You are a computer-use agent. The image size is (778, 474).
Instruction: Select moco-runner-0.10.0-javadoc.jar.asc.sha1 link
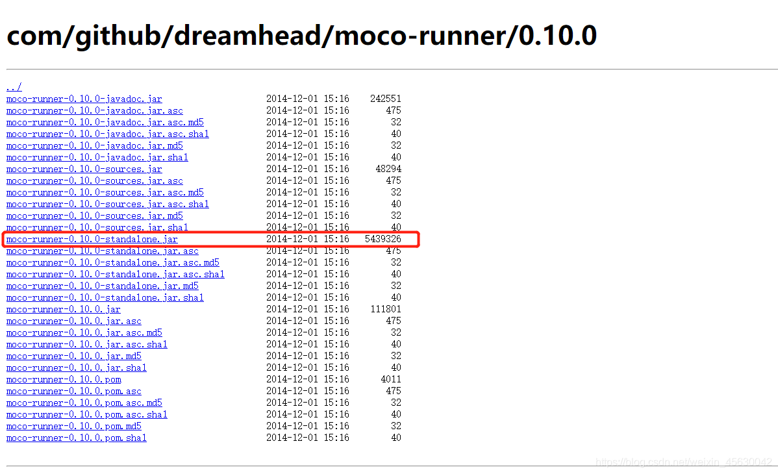pyautogui.click(x=107, y=134)
